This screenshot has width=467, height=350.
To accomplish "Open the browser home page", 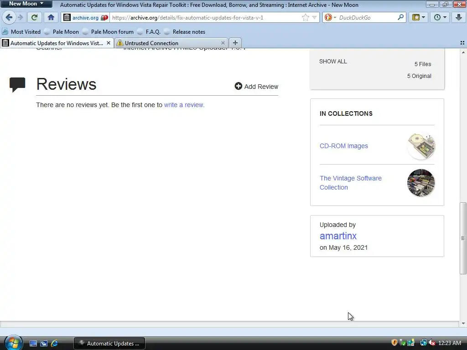I will click(51, 18).
